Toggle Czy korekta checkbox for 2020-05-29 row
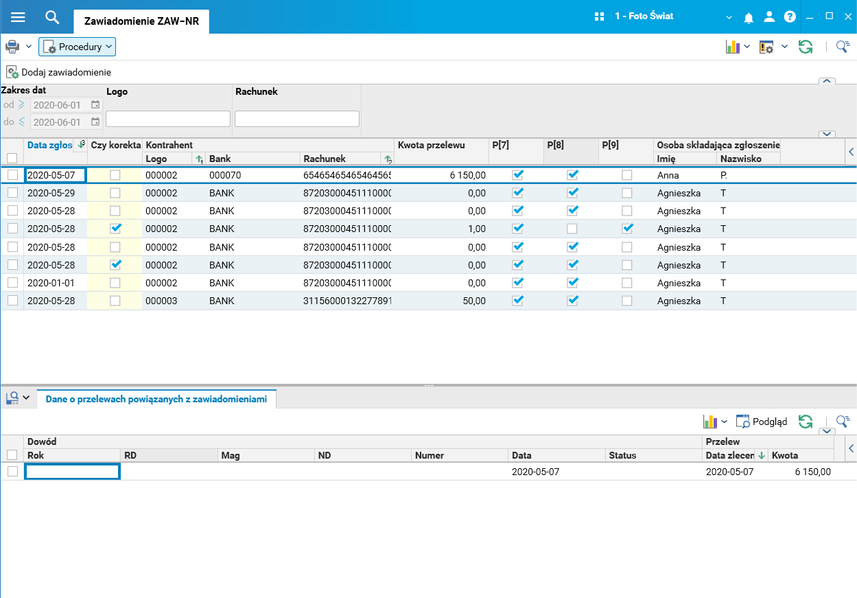This screenshot has width=857, height=598. coord(115,193)
